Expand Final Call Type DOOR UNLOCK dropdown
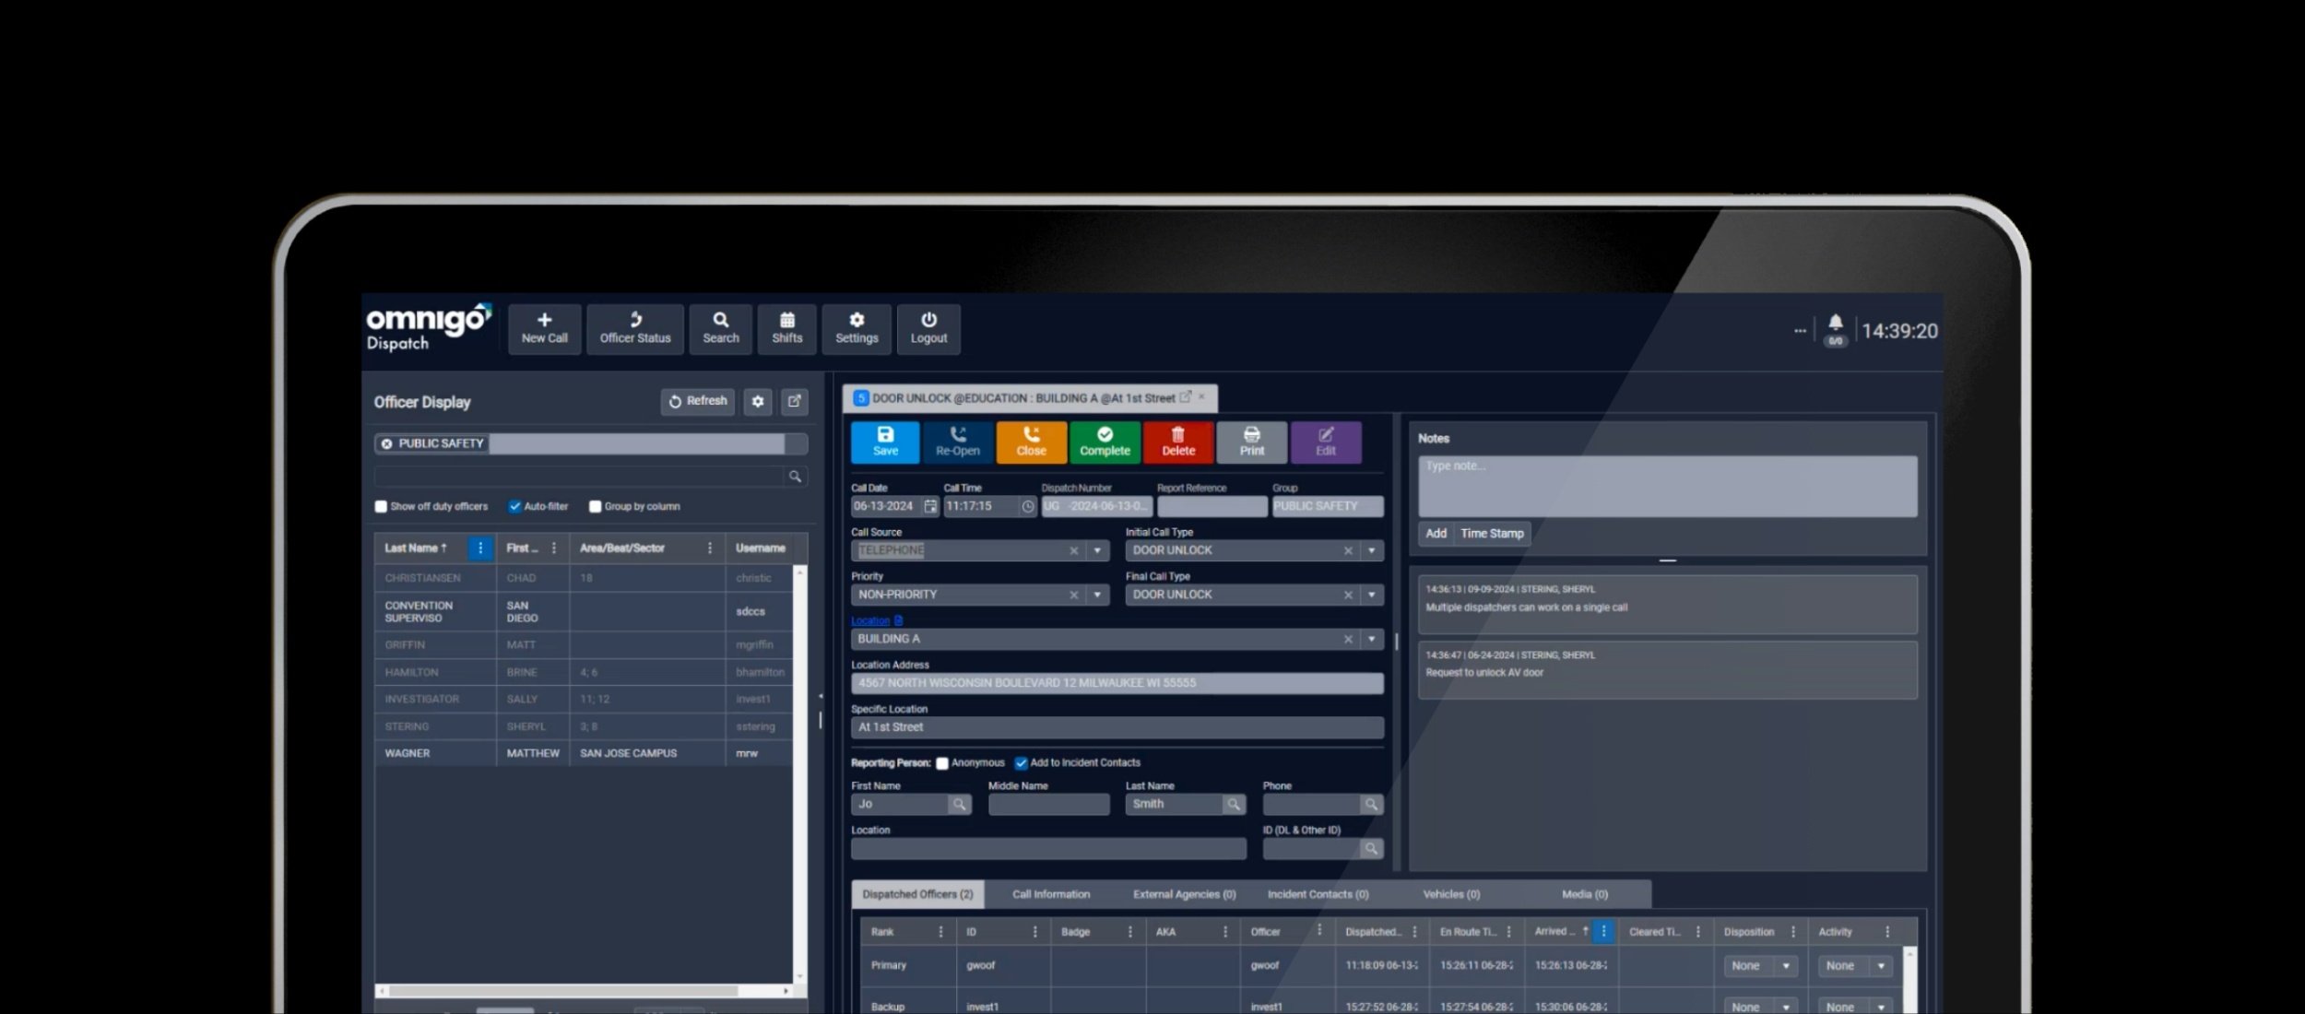Screen dimensions: 2305x1014 click(1372, 594)
